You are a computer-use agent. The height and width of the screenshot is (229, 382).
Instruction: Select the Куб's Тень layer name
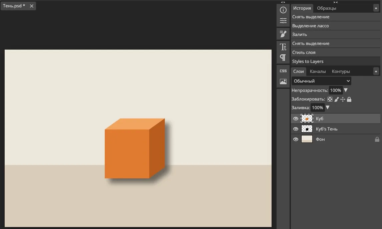click(x=327, y=129)
